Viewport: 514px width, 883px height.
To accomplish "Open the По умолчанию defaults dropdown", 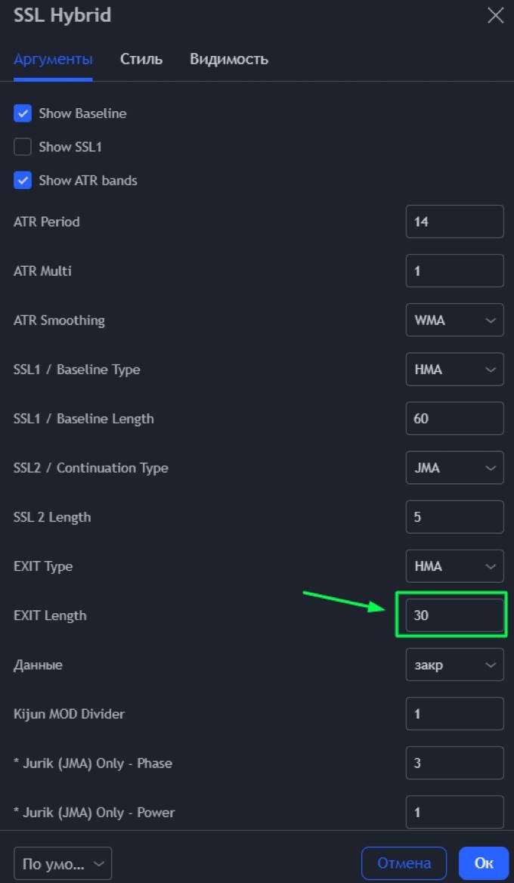I will click(x=63, y=863).
